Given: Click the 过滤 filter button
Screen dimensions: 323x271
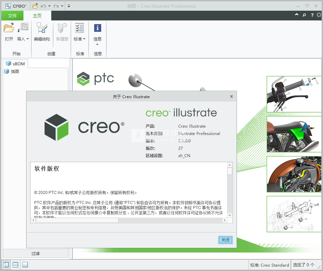Looking at the screenshot, I should pos(36,253).
